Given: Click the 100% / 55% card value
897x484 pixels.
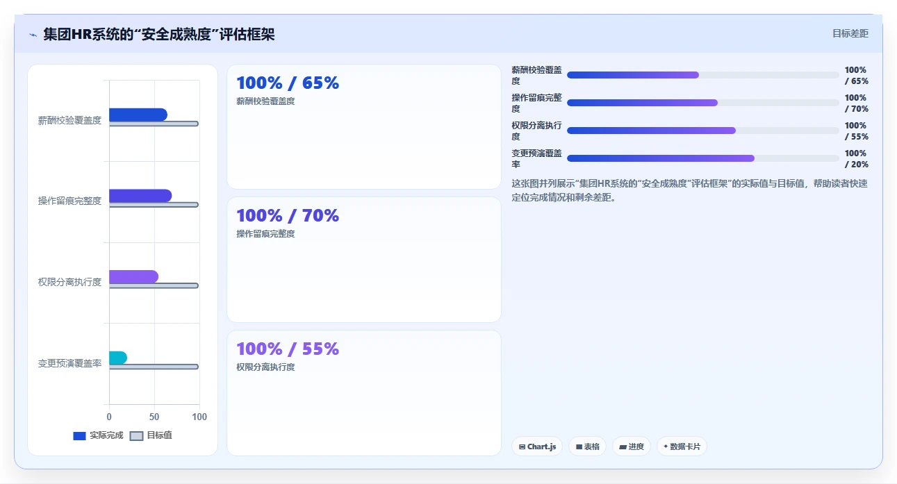Looking at the screenshot, I should point(288,349).
